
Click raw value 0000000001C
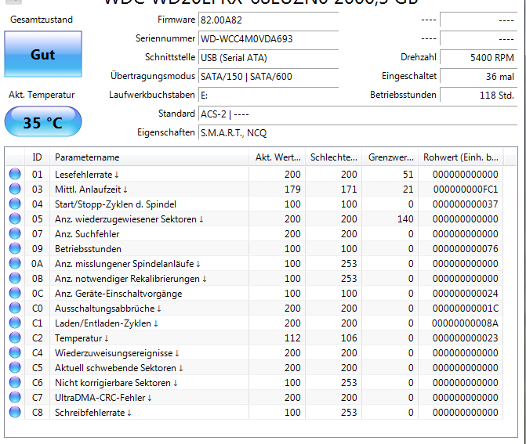tap(466, 309)
